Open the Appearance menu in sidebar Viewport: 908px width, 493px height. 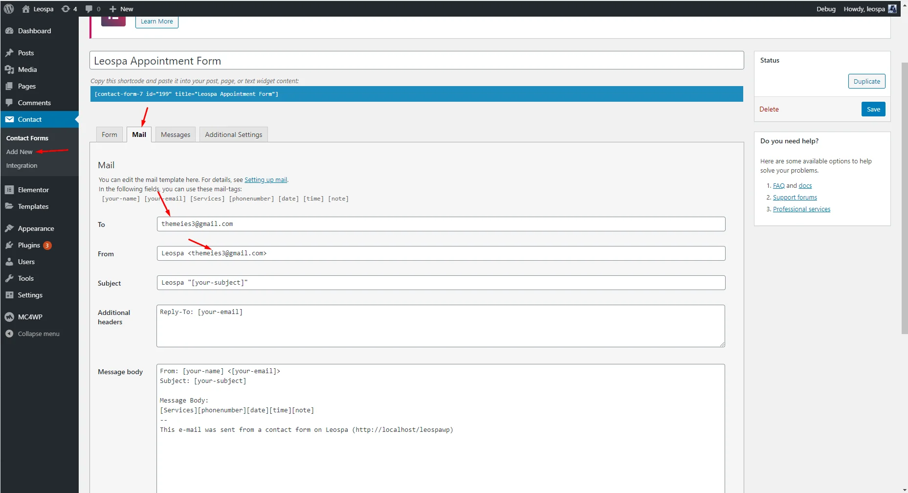coord(36,228)
